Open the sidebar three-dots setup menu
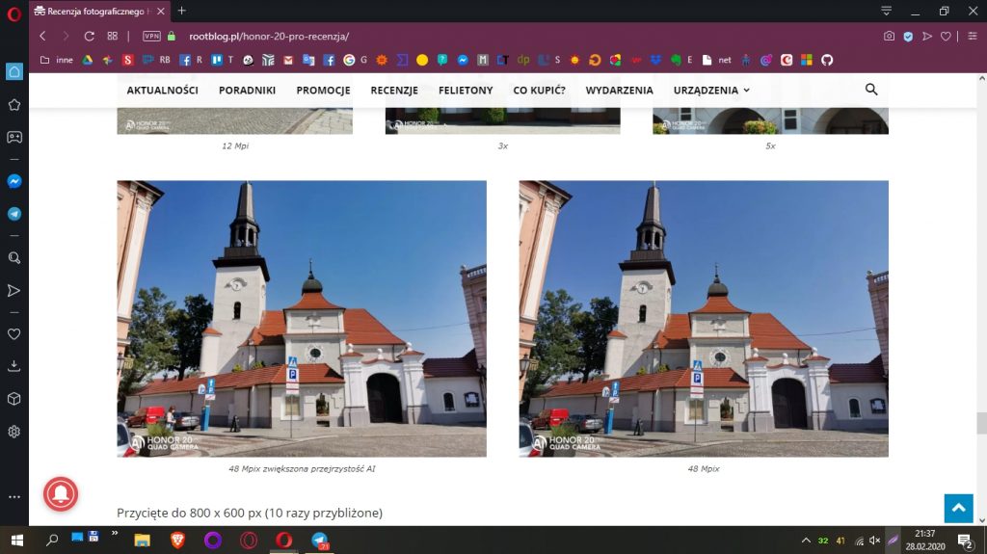The height and width of the screenshot is (554, 987). 13,497
